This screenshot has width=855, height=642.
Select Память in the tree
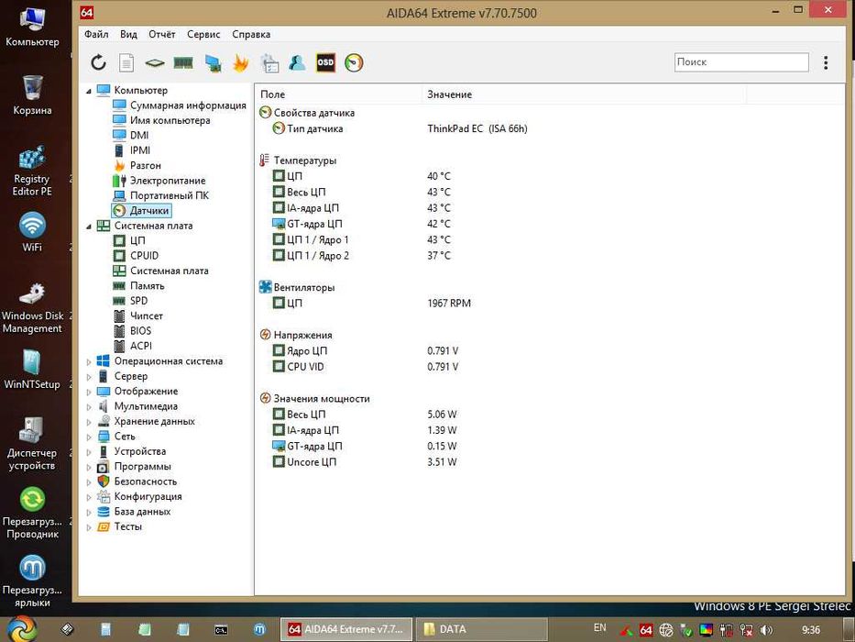[147, 285]
